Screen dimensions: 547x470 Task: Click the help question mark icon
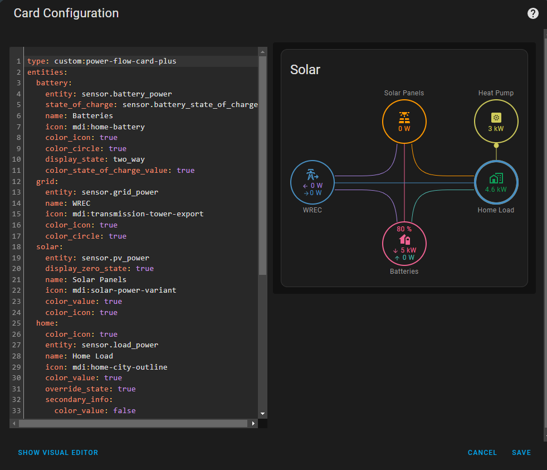[533, 14]
